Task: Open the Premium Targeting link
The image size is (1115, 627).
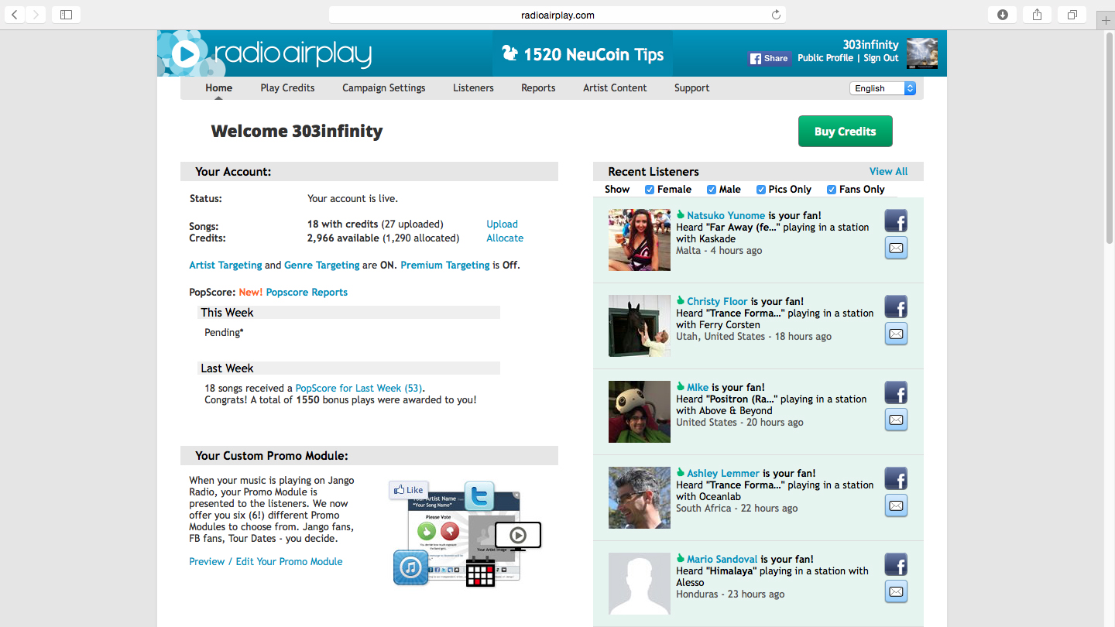Action: click(x=445, y=265)
